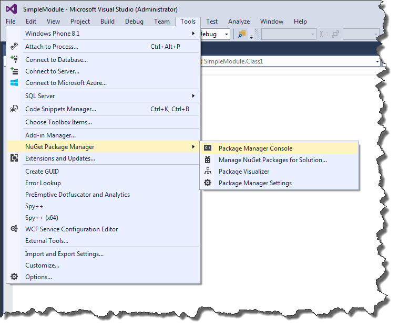Expand the Windows Phone 8.1 submenu
The width and height of the screenshot is (399, 330).
(x=193, y=34)
